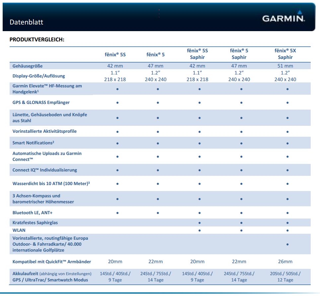Viewport: 320px width, 296px height.
Task: Select "22mm" QuickFit value under plain fēnix 5
Action: 155,262
